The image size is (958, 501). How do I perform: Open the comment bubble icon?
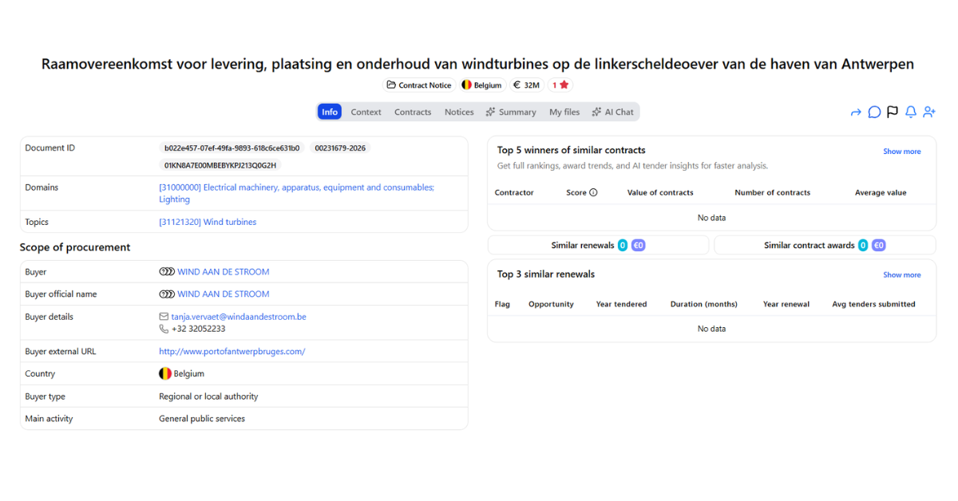pos(874,112)
